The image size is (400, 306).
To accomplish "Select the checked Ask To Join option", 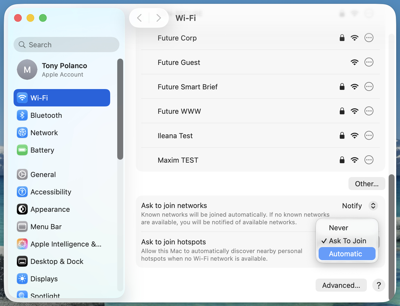I will 347,241.
